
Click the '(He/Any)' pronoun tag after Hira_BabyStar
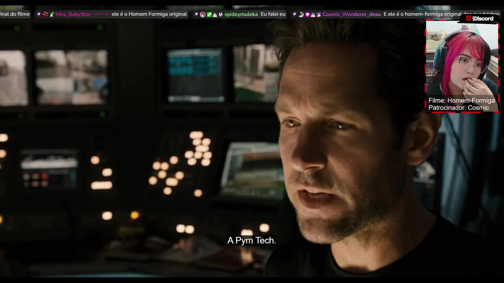coord(101,14)
